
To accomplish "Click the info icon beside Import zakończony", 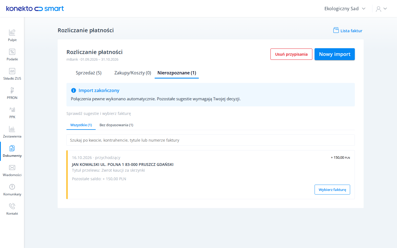I will tap(74, 90).
